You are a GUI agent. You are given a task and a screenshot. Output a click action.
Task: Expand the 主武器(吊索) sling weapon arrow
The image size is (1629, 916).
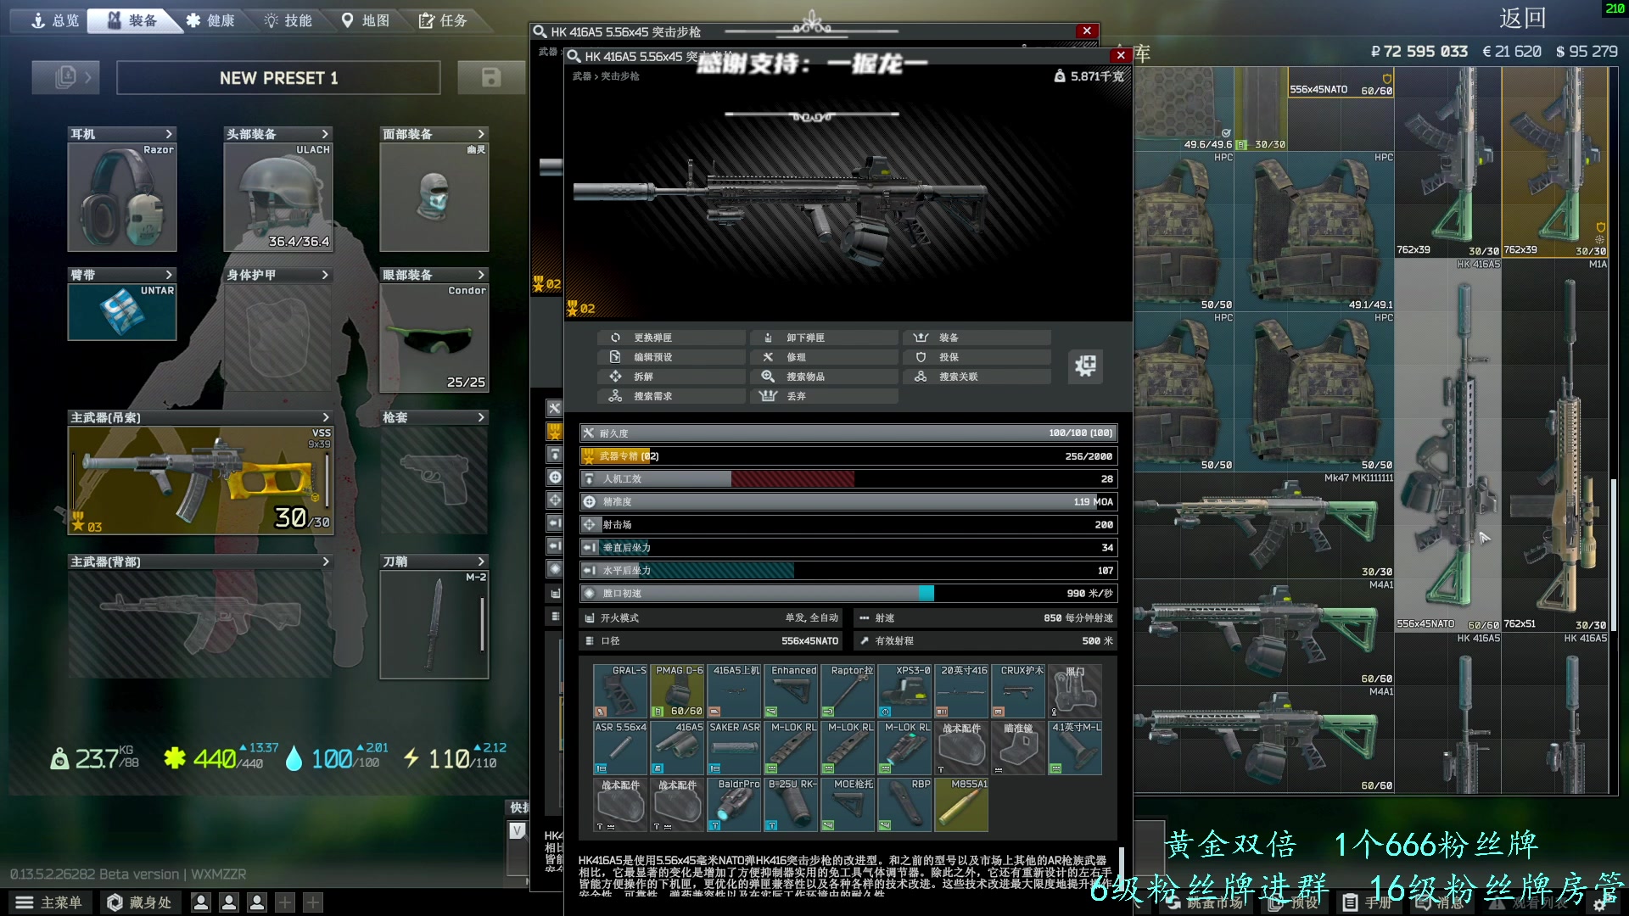tap(325, 417)
